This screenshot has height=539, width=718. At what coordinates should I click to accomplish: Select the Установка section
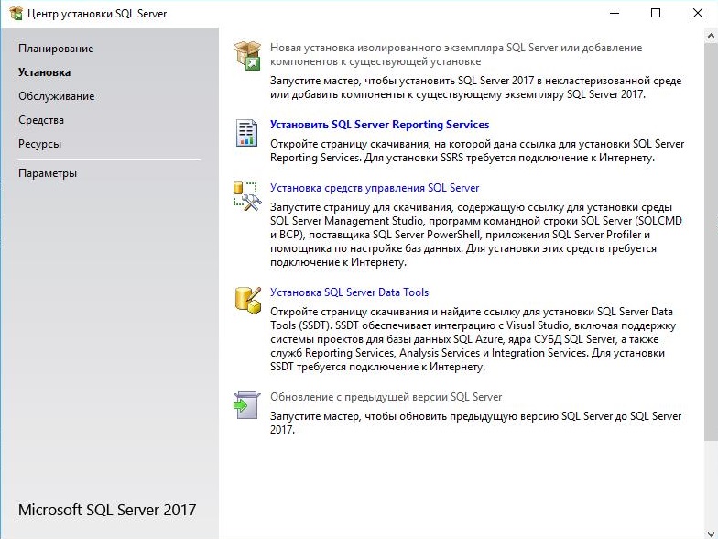(44, 72)
